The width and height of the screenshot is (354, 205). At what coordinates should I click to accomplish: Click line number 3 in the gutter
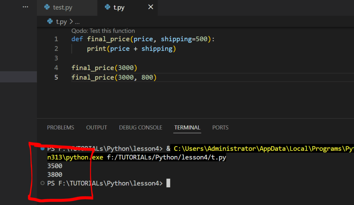(x=56, y=59)
